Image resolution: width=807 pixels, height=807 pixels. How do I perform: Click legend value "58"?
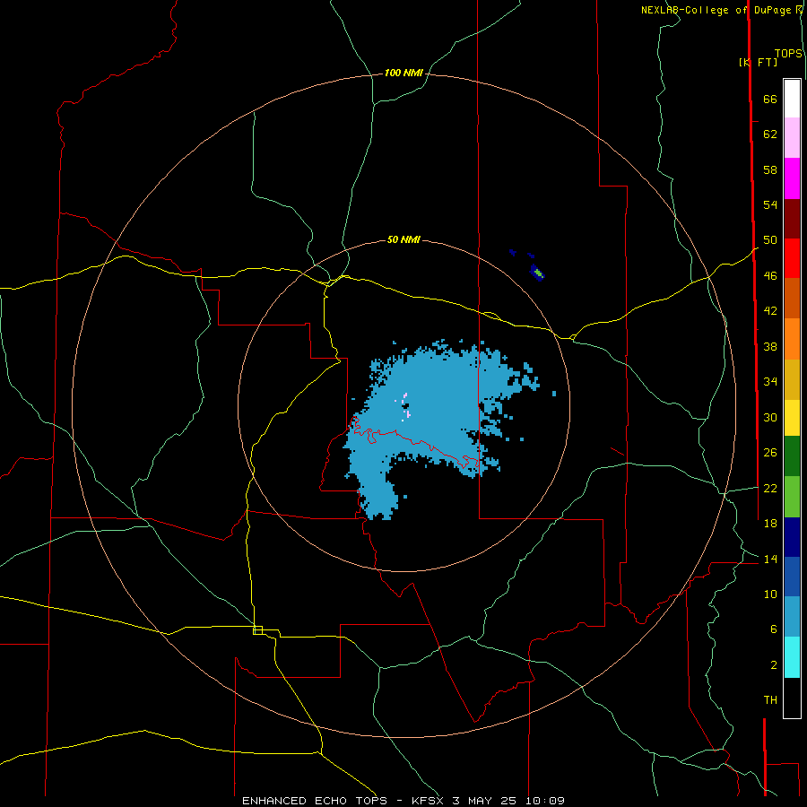coord(770,169)
